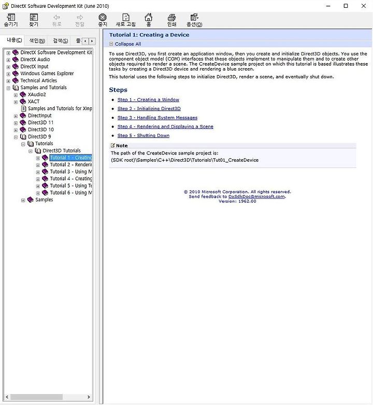
Task: Collapse the Direct3D 9 node
Action: (x=16, y=137)
